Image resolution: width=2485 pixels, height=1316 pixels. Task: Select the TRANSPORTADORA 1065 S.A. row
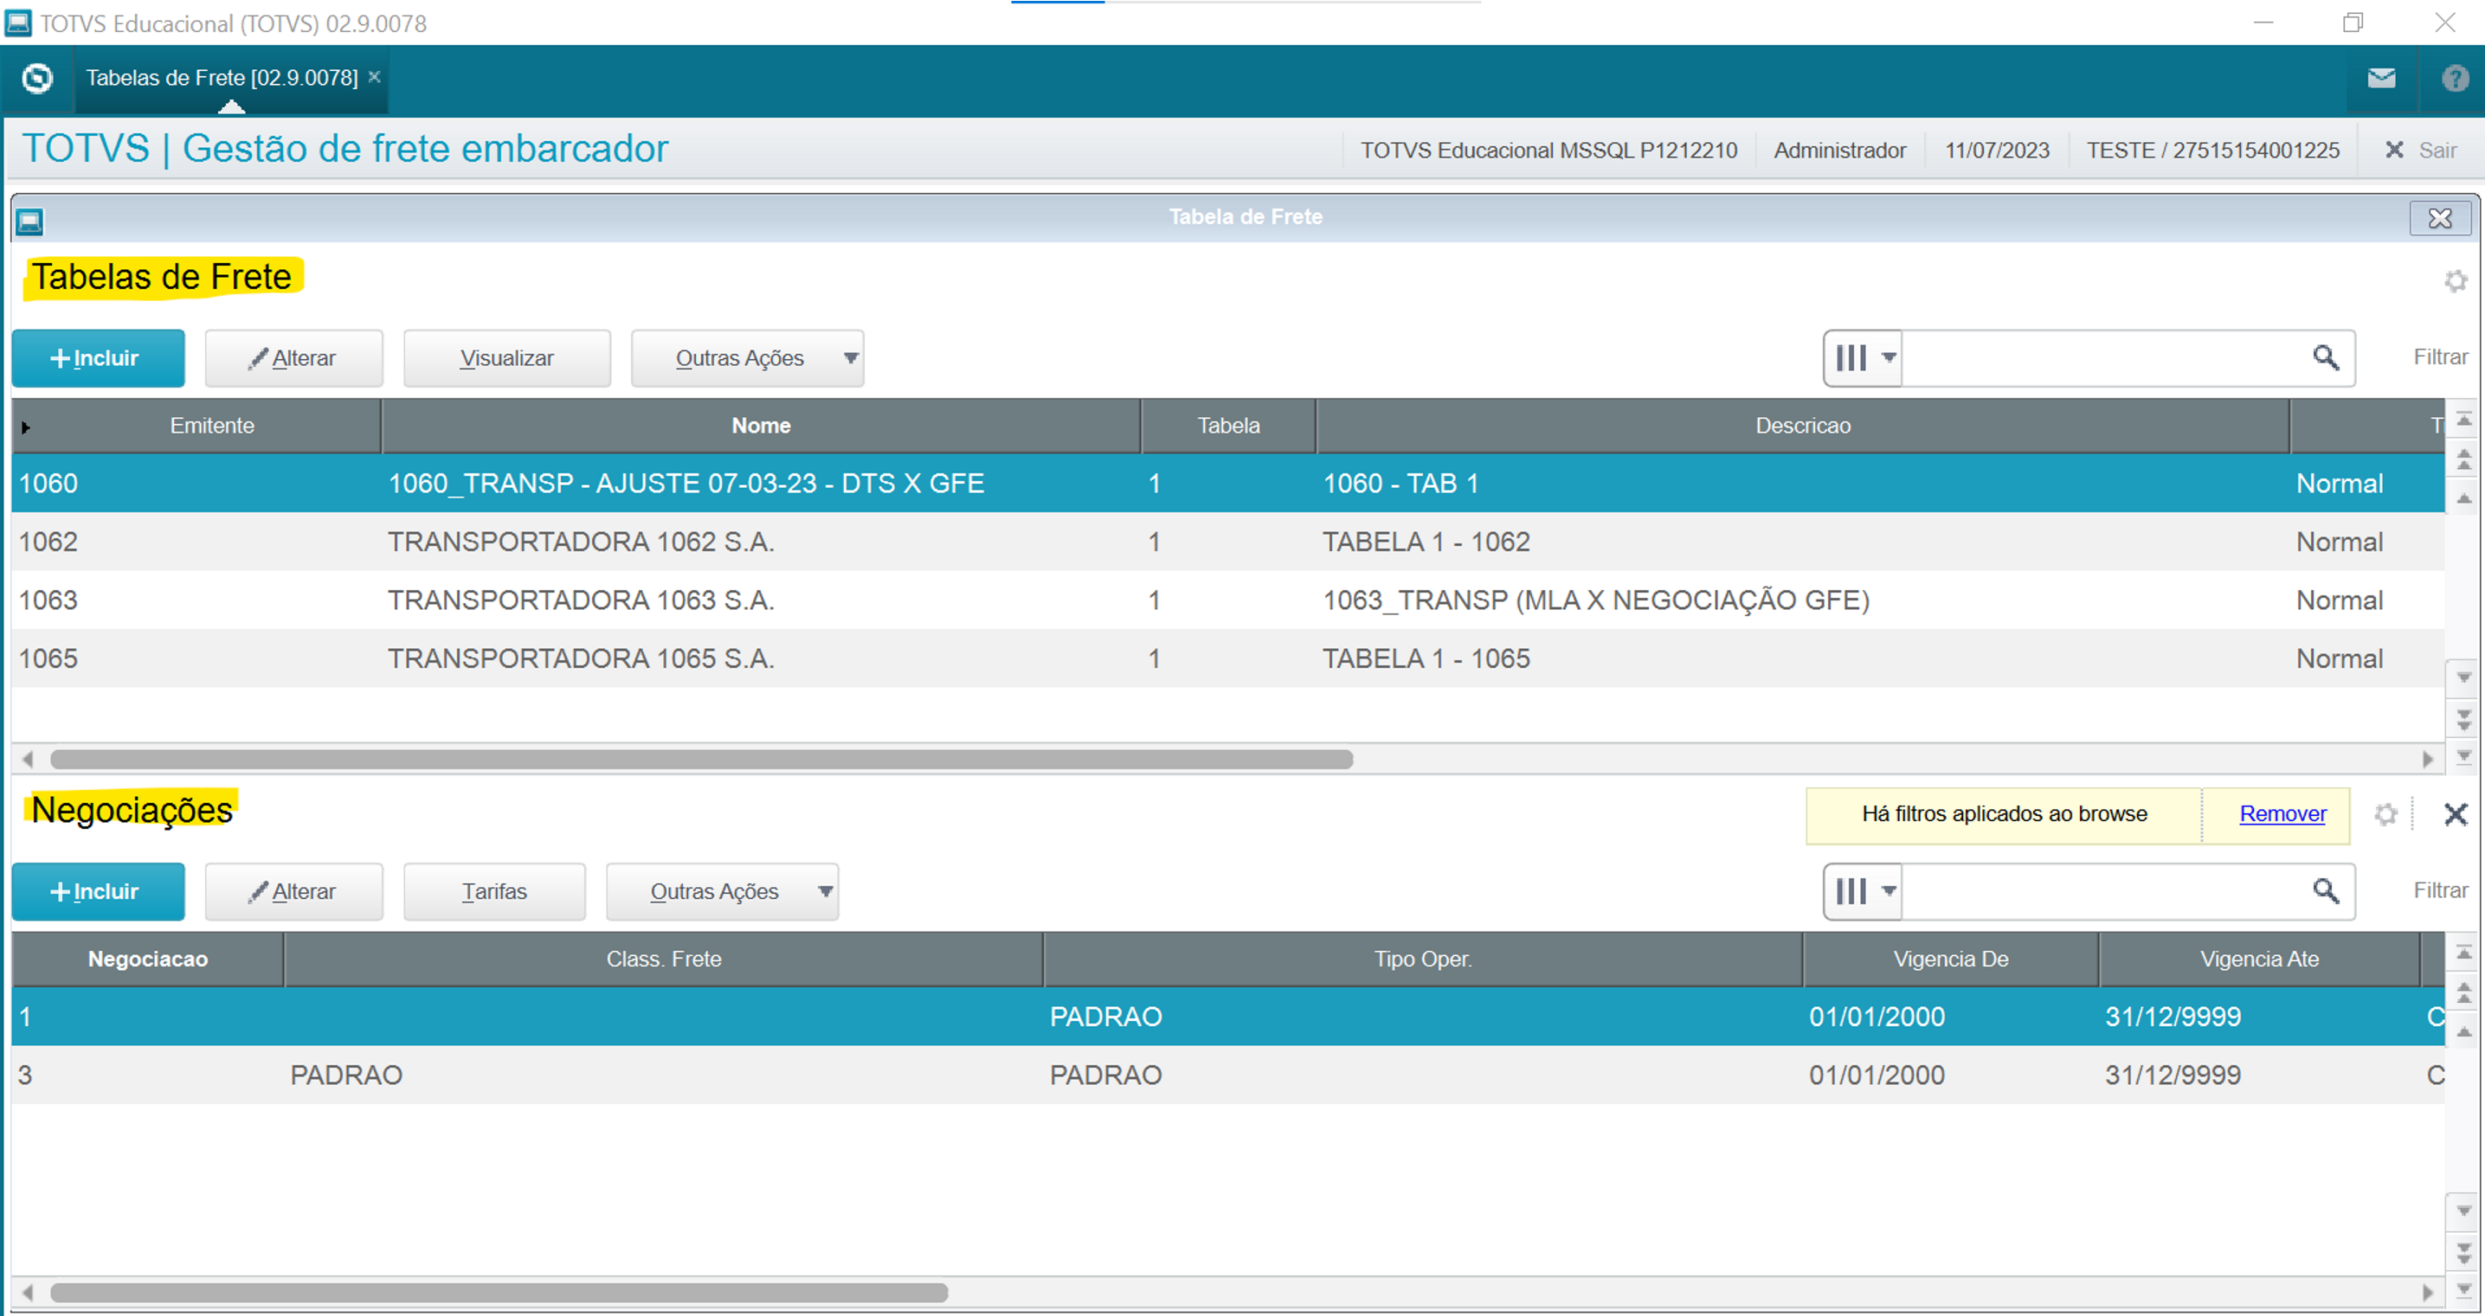coord(1227,659)
